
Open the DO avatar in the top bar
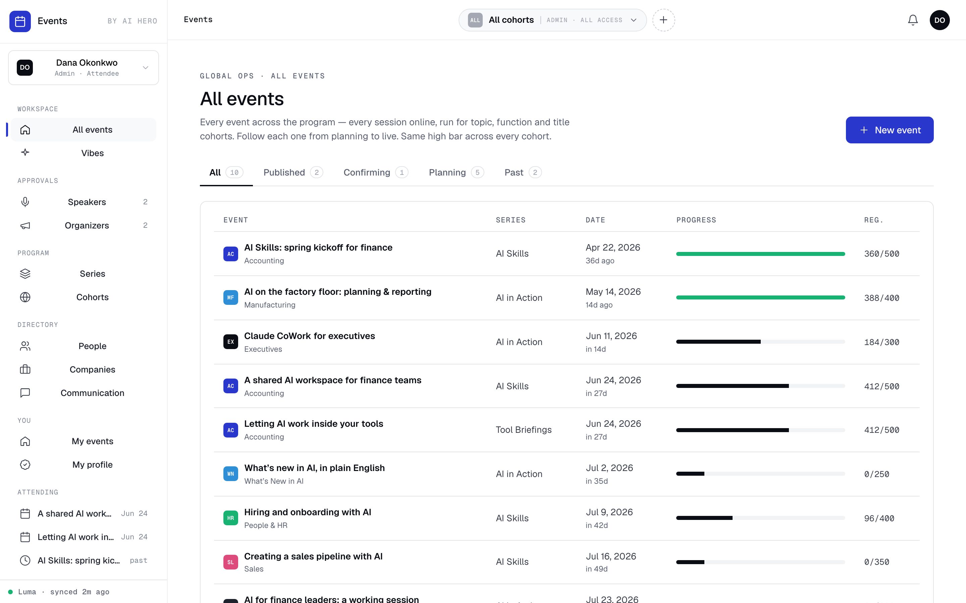point(939,20)
